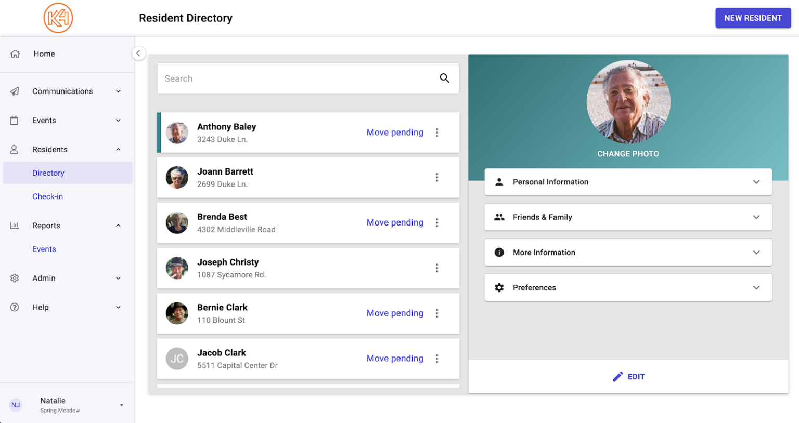Click the search magnifier icon

[x=445, y=78]
